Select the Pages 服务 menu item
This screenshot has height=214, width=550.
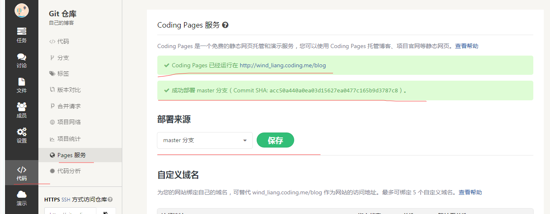pyautogui.click(x=71, y=155)
